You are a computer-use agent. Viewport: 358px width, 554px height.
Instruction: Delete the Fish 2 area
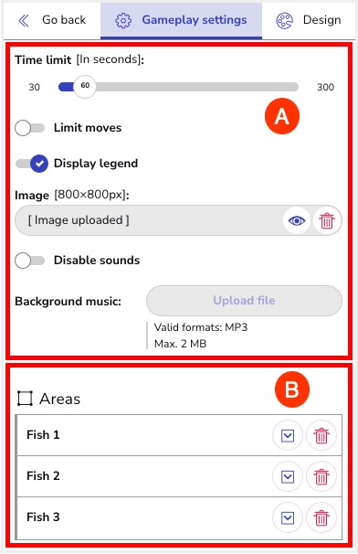click(321, 476)
